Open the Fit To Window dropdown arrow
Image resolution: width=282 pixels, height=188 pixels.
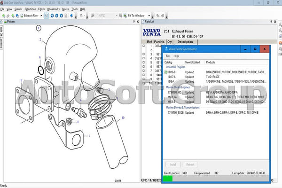(149, 16)
